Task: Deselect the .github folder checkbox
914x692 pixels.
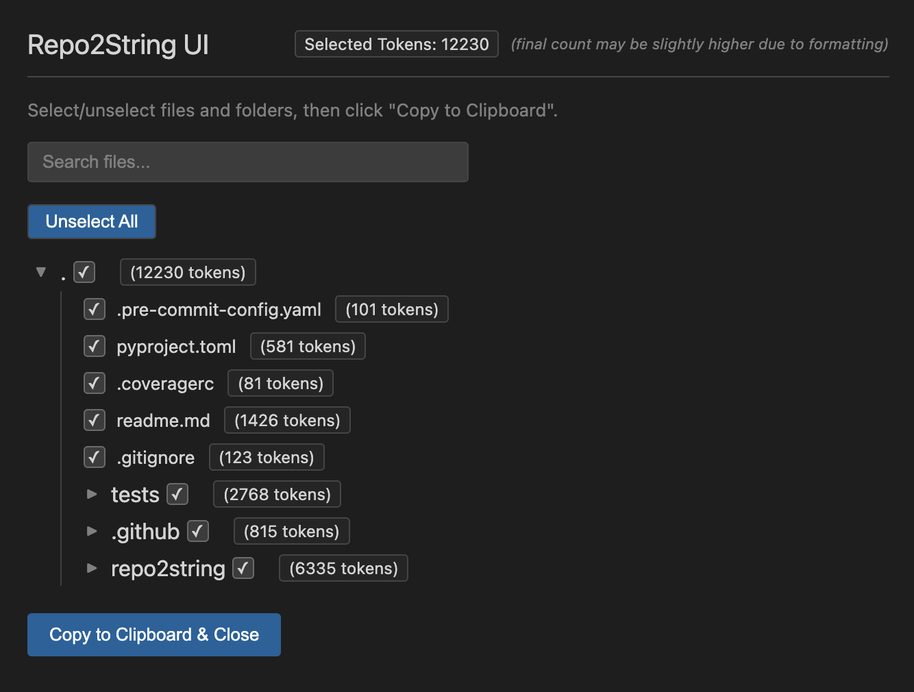Action: pos(198,531)
